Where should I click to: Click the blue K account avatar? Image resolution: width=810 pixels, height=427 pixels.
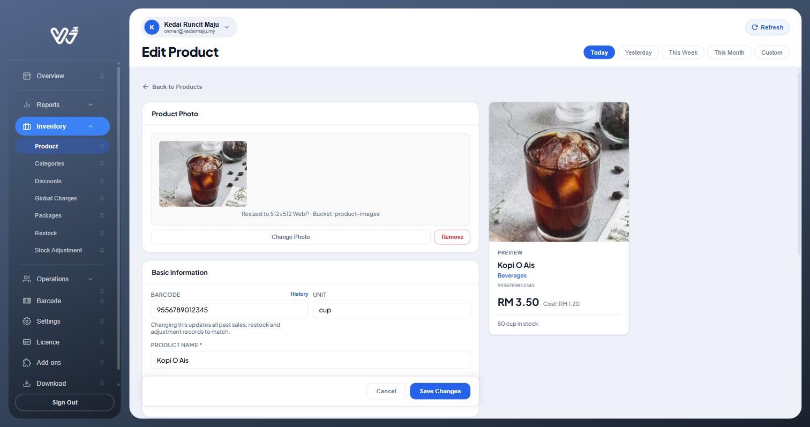pyautogui.click(x=152, y=27)
